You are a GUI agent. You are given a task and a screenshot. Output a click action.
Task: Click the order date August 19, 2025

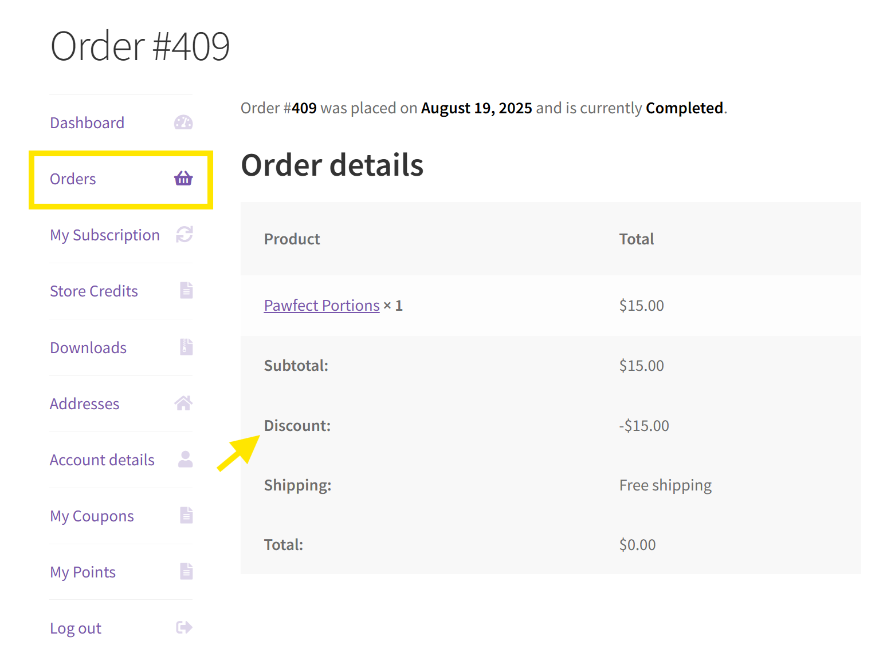(x=477, y=108)
